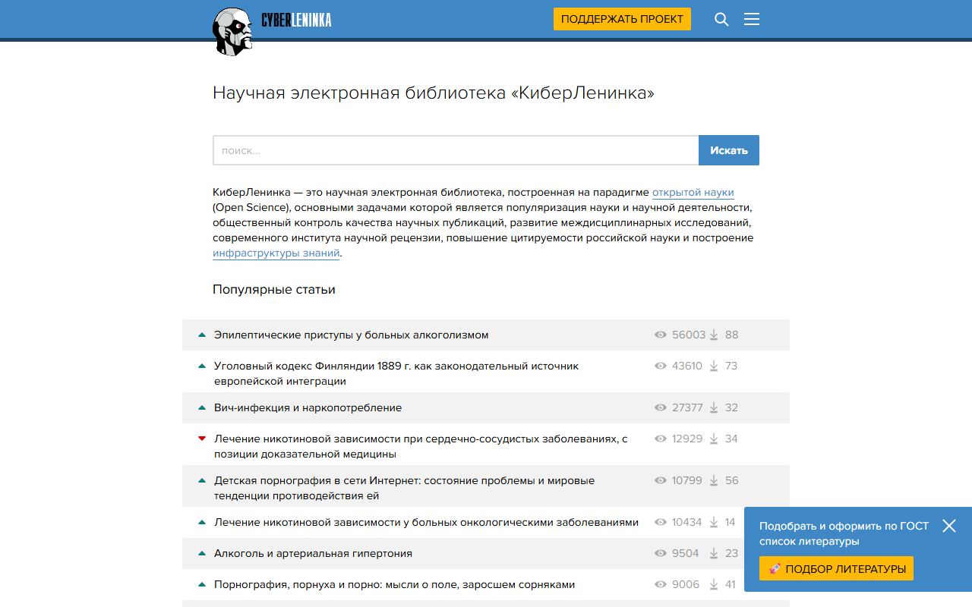This screenshot has height=607, width=972.
Task: Click the CYBERLENINKA wordmark text in header
Action: click(x=296, y=20)
